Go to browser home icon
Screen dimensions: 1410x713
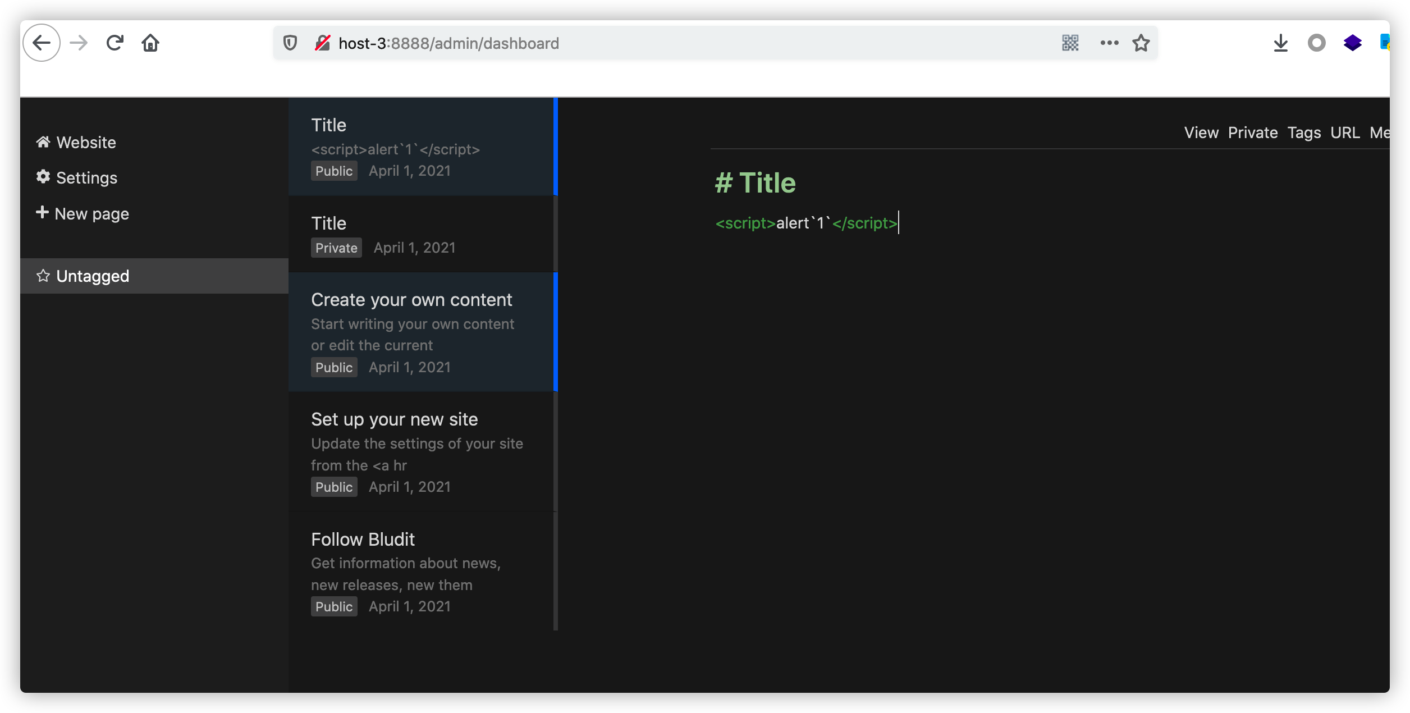(x=150, y=43)
